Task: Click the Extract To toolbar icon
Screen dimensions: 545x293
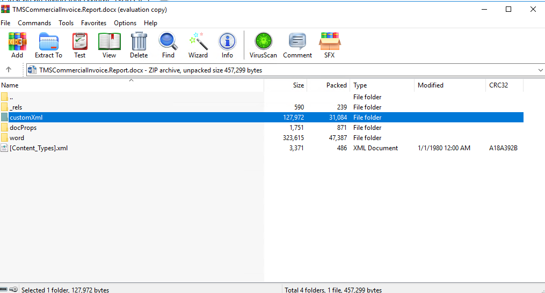Action: (48, 45)
